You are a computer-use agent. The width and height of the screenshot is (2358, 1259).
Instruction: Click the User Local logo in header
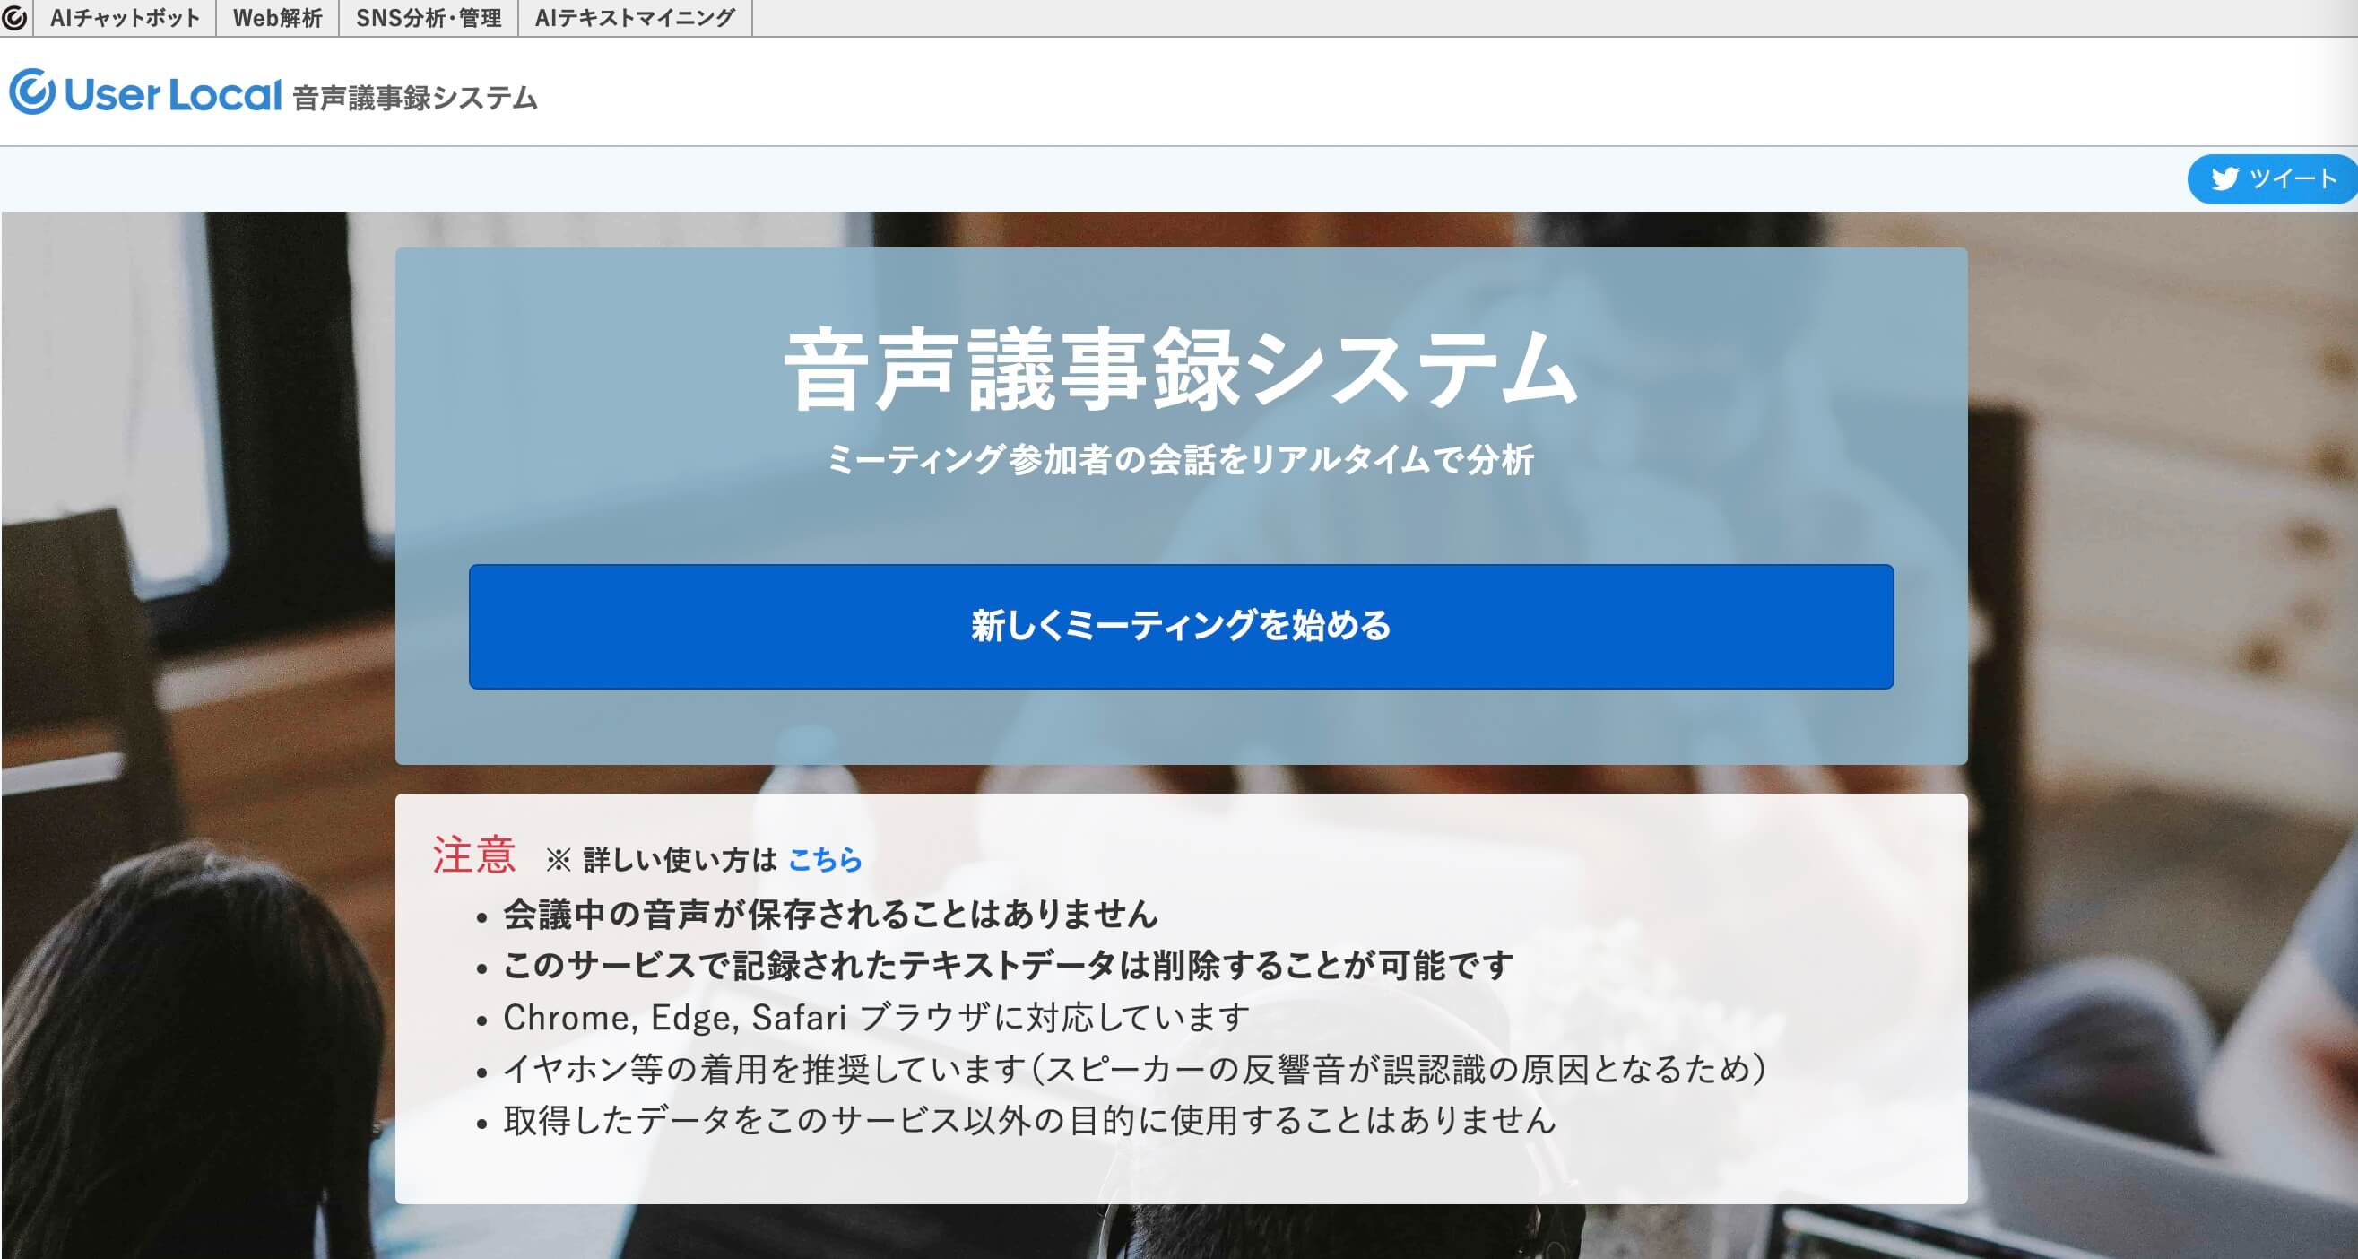coord(145,93)
